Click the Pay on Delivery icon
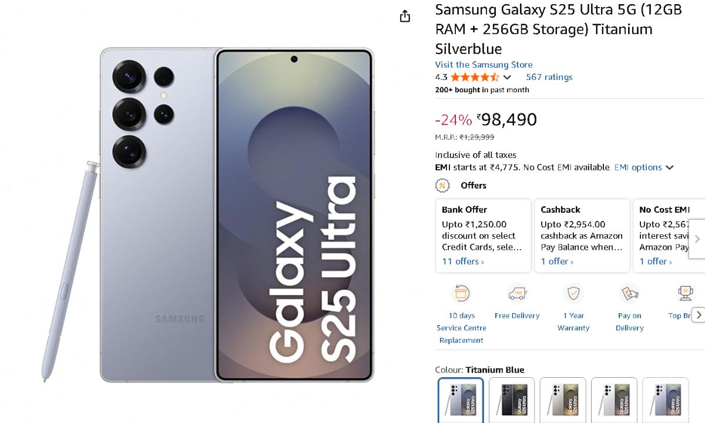705x423 pixels. (629, 293)
